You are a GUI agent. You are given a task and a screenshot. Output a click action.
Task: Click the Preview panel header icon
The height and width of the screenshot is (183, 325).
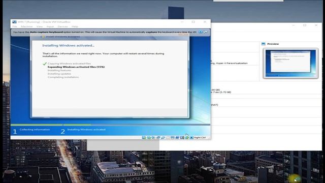point(264,44)
